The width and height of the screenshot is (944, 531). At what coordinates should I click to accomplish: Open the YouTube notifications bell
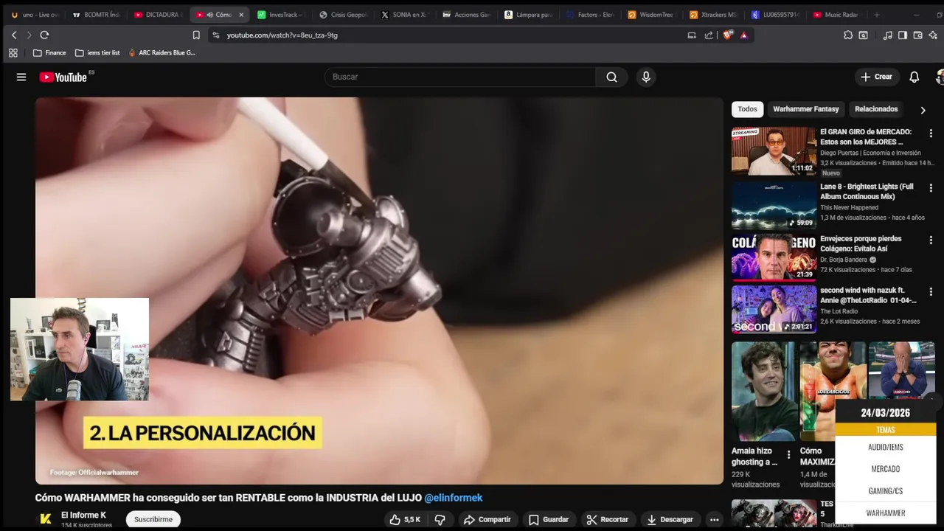(x=914, y=77)
